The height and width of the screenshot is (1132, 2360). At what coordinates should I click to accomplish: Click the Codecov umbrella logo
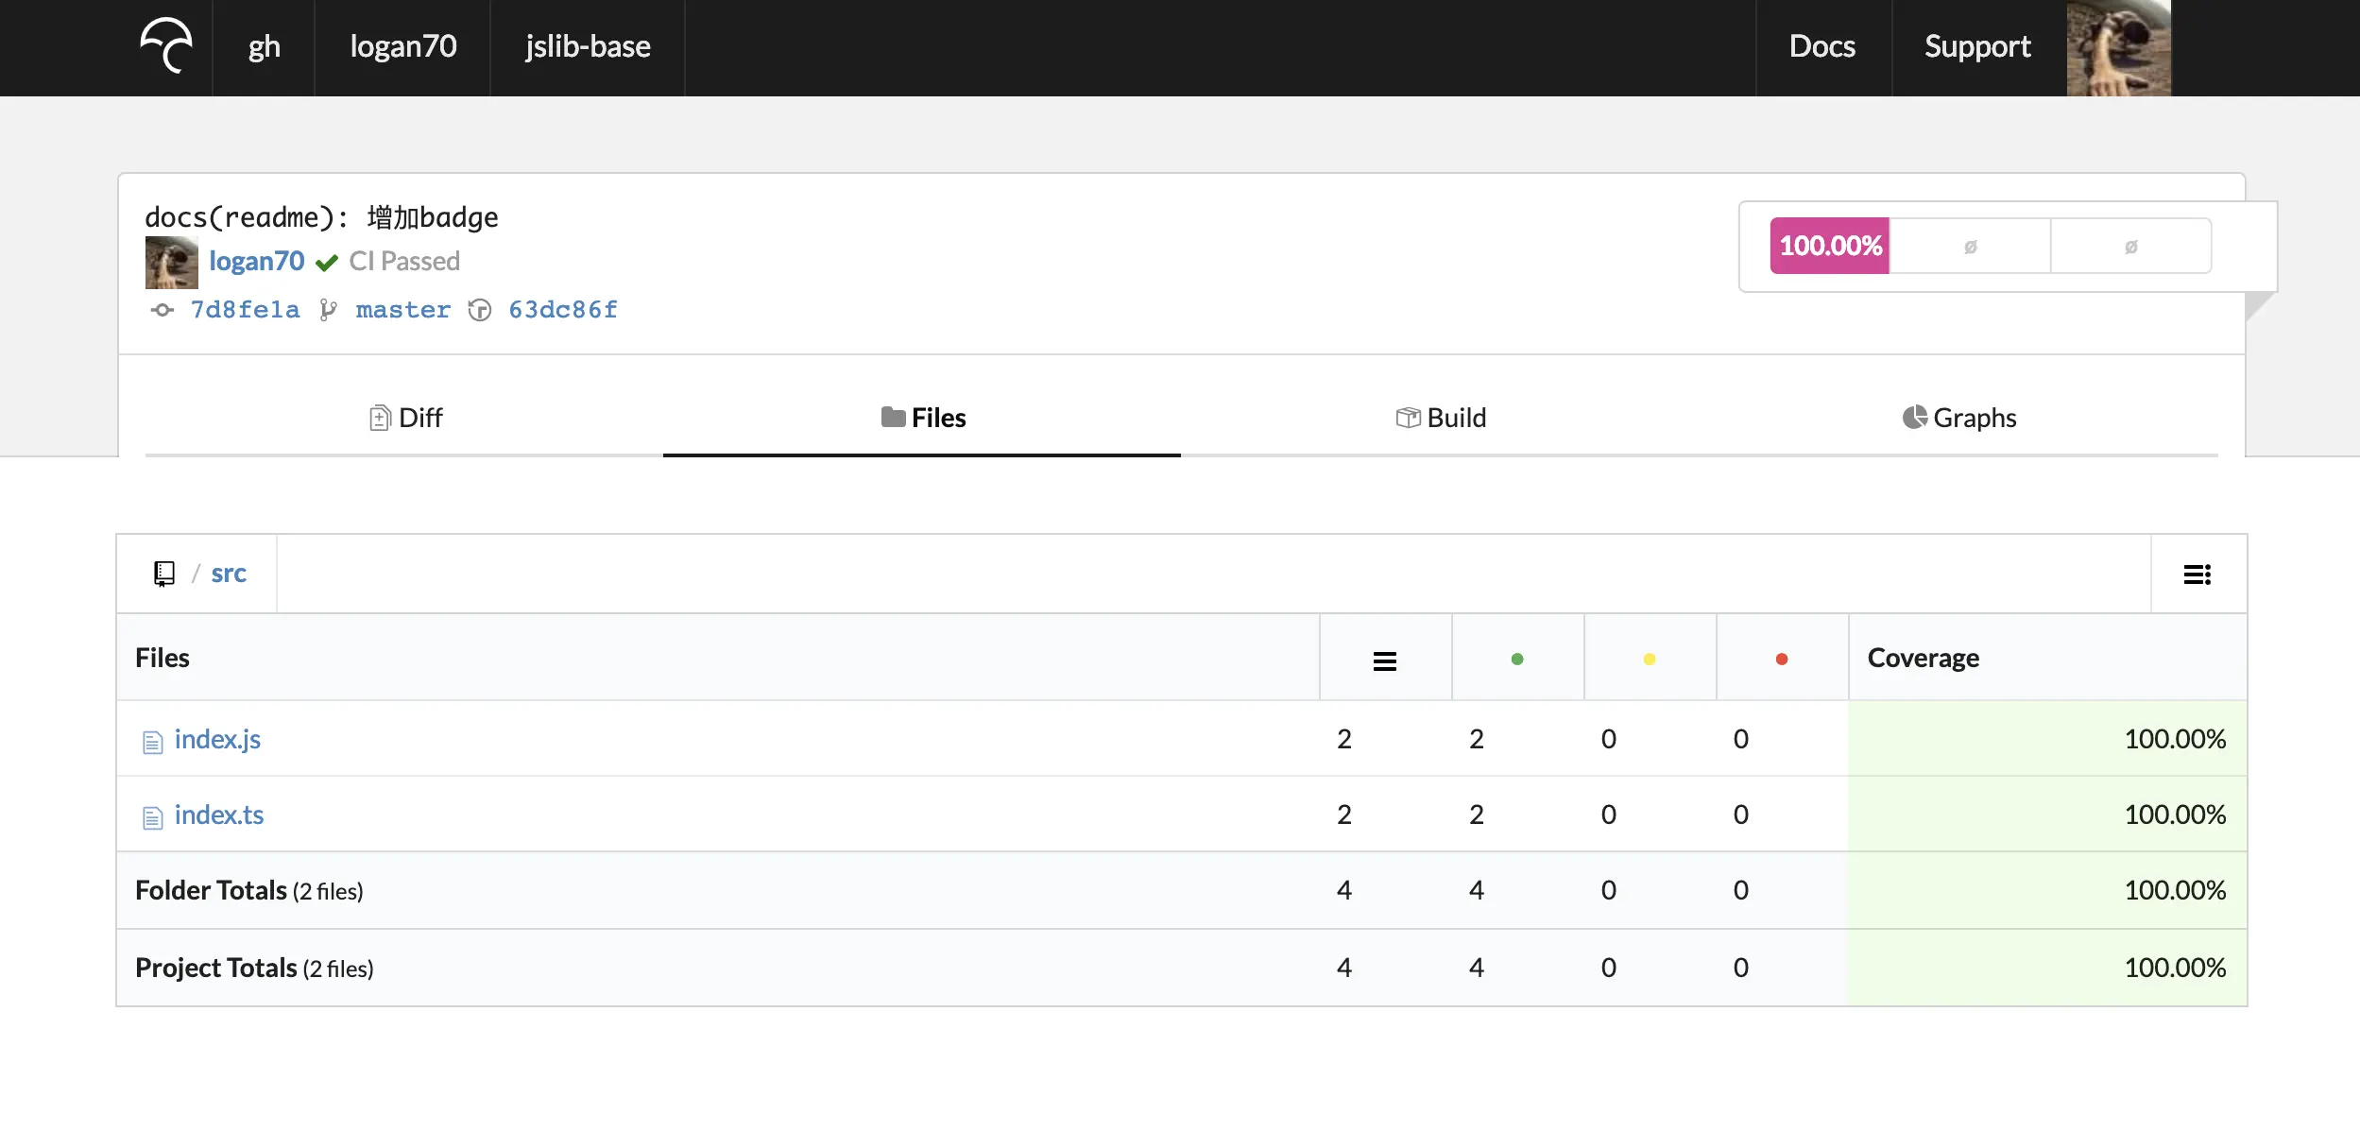(x=166, y=45)
